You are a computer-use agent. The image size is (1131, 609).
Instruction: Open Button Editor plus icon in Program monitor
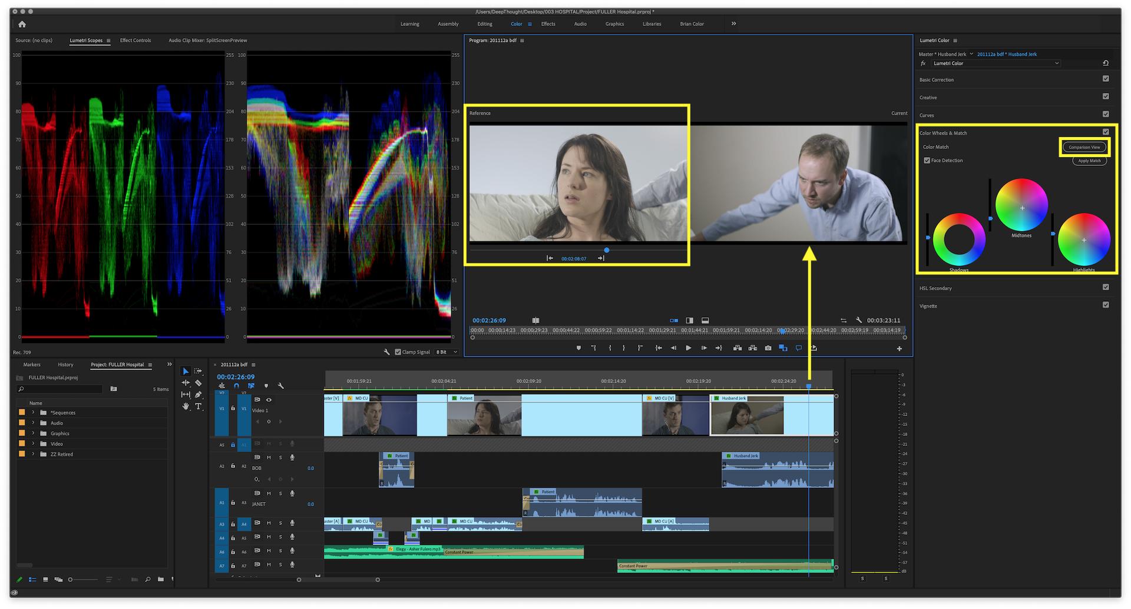click(x=899, y=349)
